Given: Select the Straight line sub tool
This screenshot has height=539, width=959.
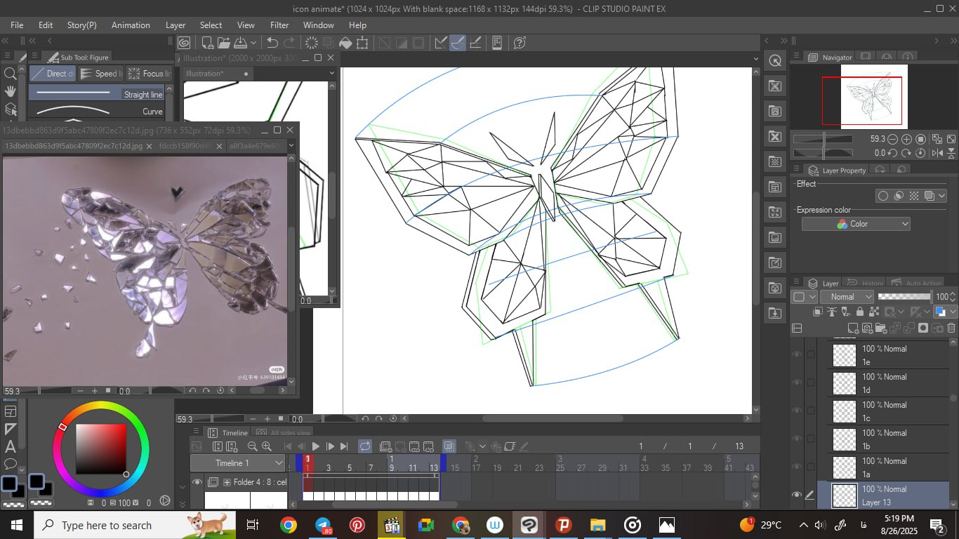Looking at the screenshot, I should (98, 93).
